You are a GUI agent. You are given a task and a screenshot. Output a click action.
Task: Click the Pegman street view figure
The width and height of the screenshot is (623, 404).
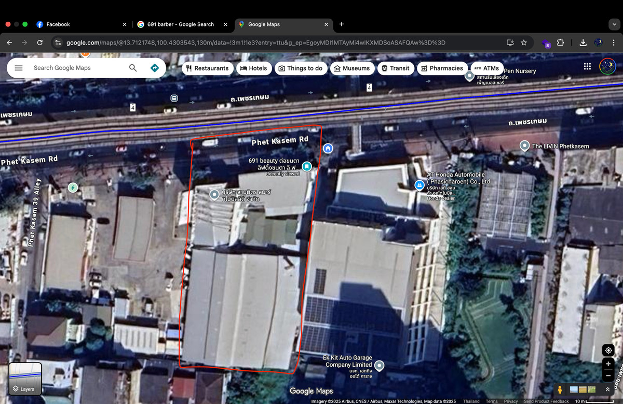coord(560,389)
